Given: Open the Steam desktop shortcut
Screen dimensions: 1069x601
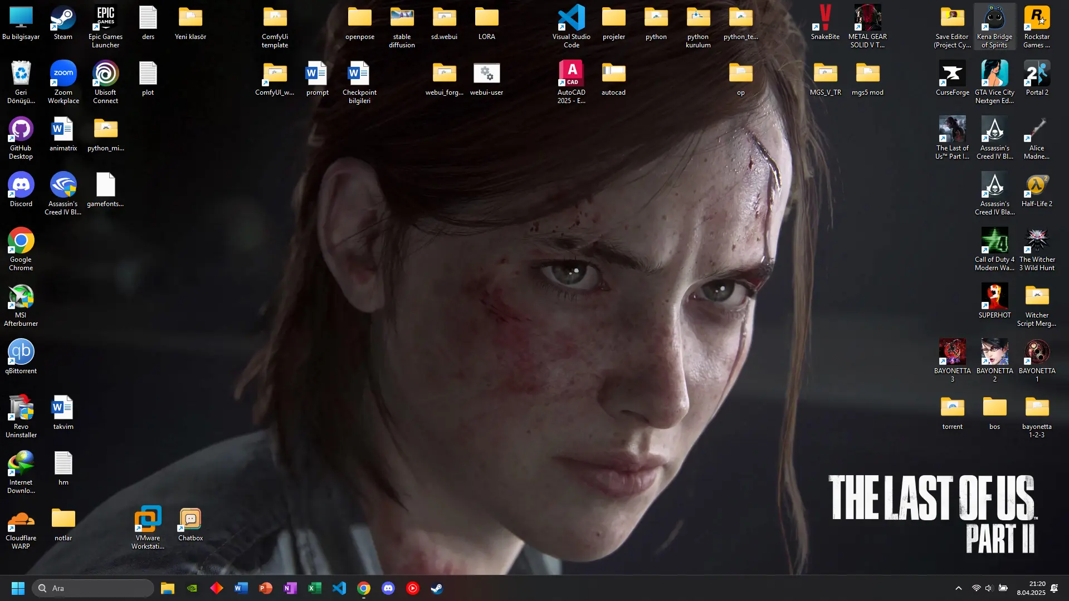Looking at the screenshot, I should point(63,23).
